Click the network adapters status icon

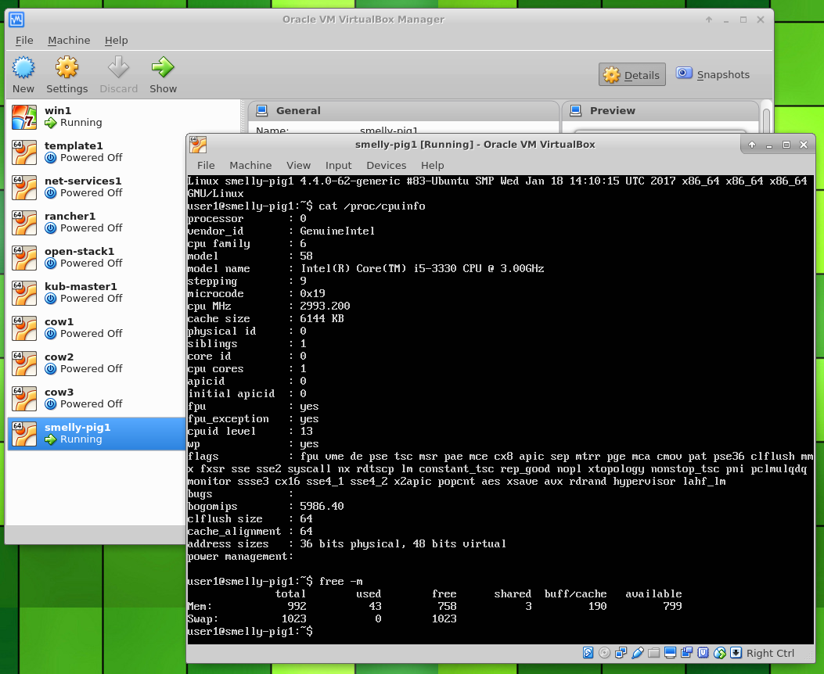[621, 652]
